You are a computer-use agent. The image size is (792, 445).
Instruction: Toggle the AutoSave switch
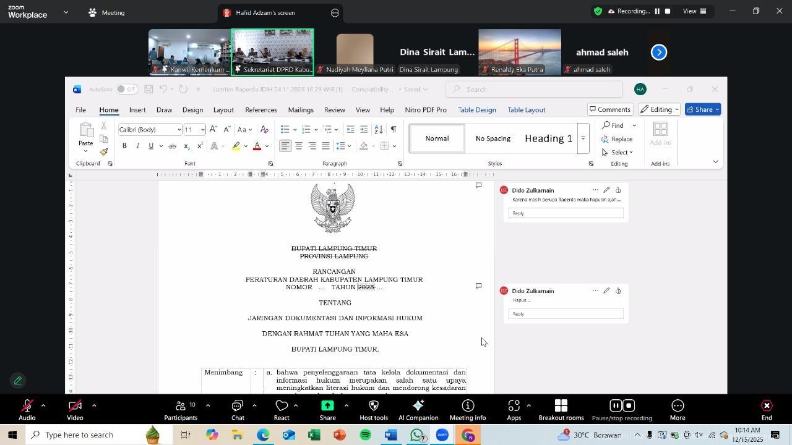126,90
